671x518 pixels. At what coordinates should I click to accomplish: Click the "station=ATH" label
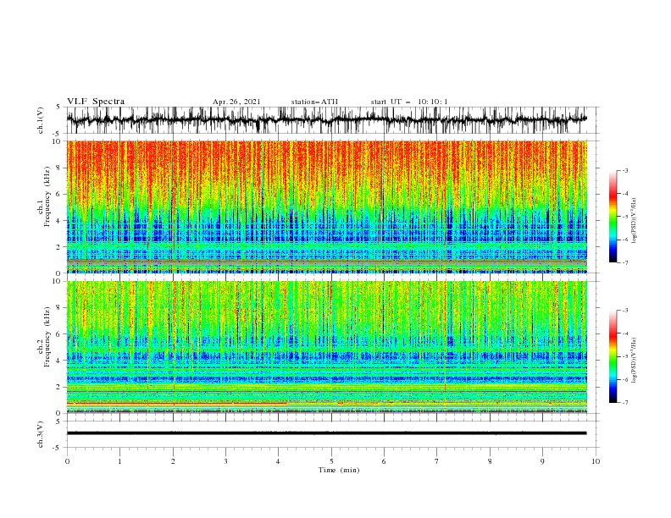314,102
